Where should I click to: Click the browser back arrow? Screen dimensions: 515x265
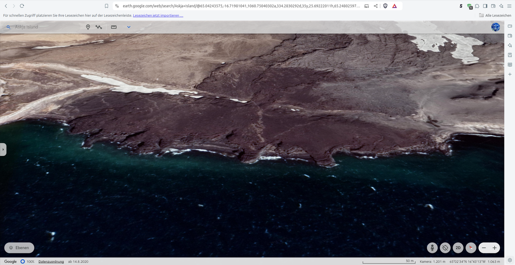coord(6,6)
